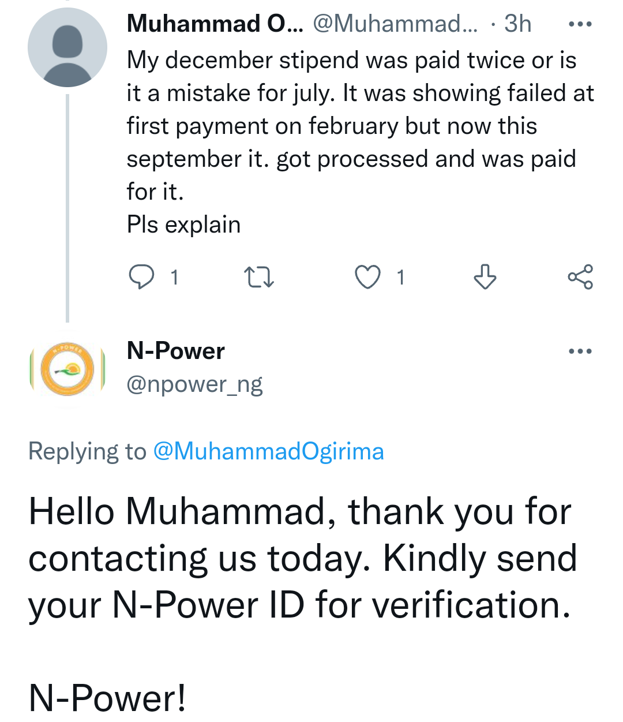Image resolution: width=623 pixels, height=722 pixels.
Task: Open more options on Muhammad's tweet
Action: coord(580,24)
